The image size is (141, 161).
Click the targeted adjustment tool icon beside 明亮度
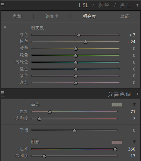coord(5,27)
